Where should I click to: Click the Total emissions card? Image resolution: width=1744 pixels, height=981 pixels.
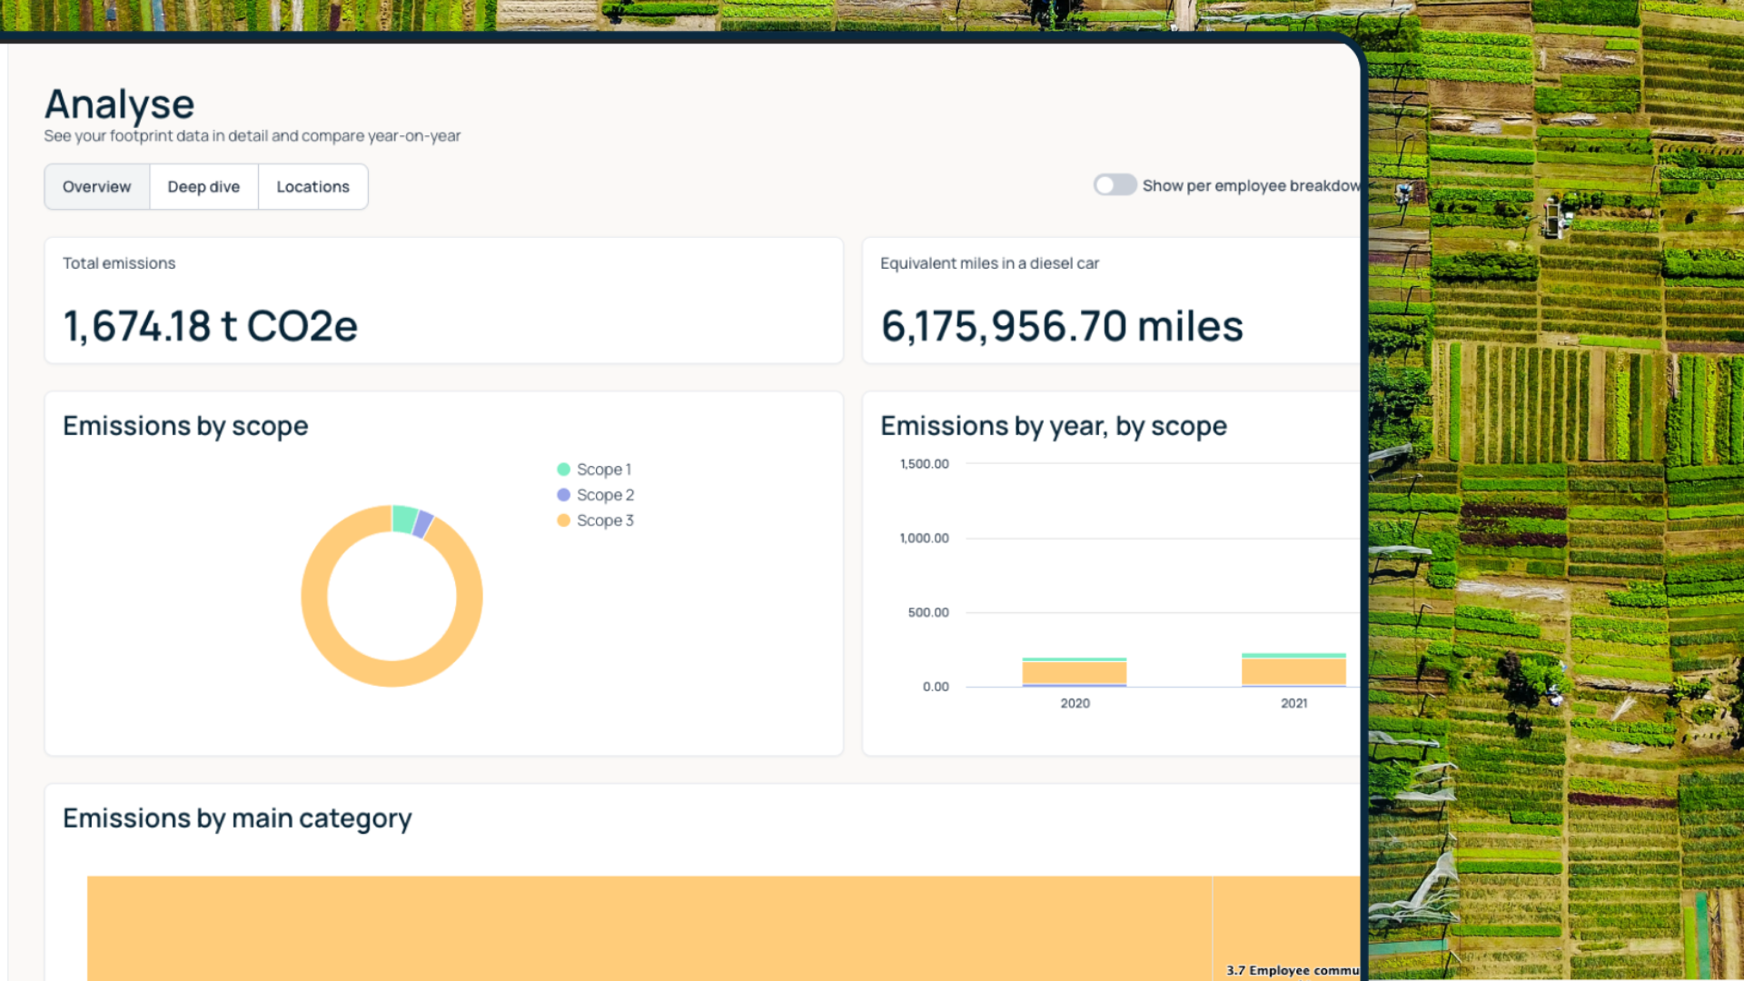443,301
